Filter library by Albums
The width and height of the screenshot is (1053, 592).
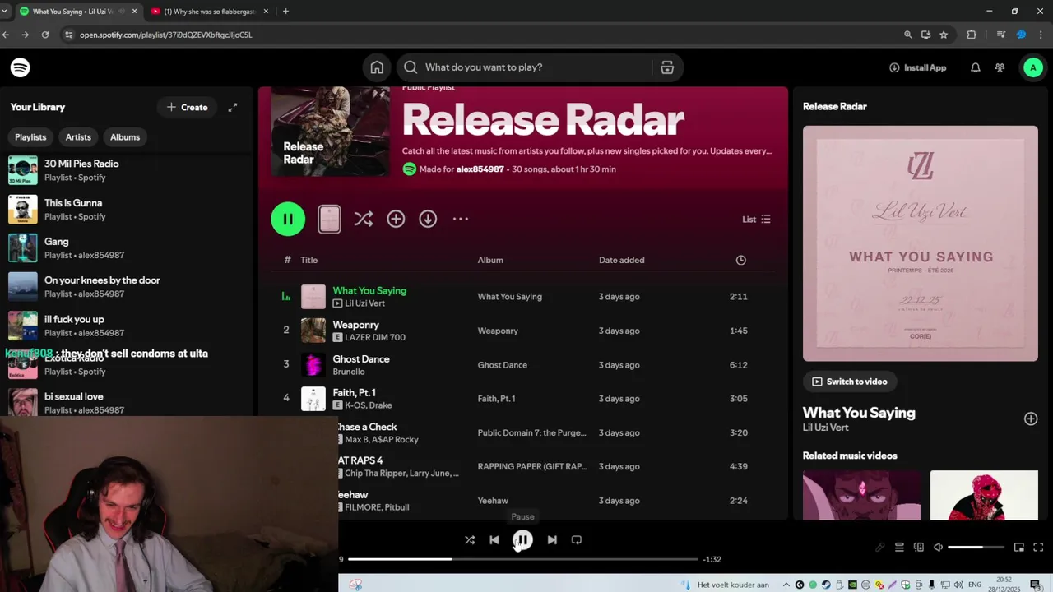[125, 137]
